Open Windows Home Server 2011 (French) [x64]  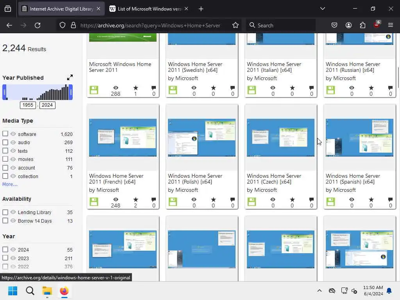[116, 179]
